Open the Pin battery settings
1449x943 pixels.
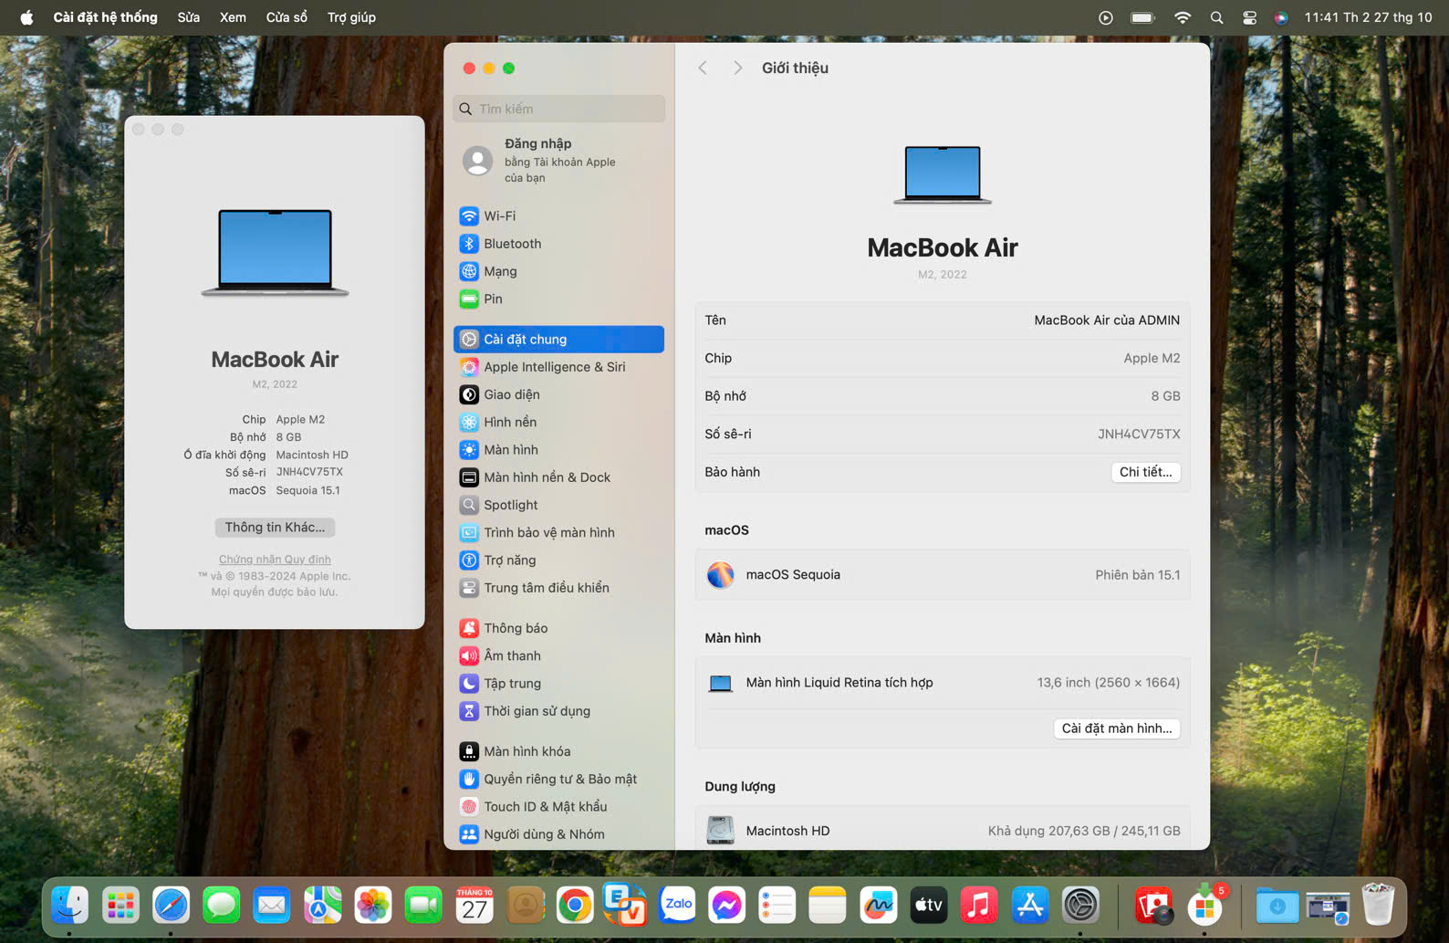493,299
